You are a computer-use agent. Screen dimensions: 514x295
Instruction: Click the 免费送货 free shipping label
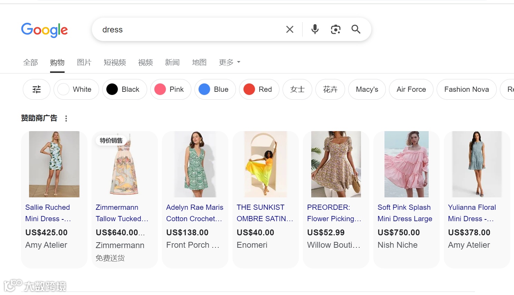110,258
